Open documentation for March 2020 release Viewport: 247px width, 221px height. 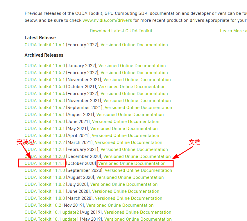tap(128, 198)
